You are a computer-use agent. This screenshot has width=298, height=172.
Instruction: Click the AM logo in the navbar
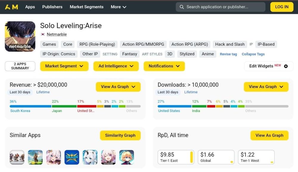pos(12,7)
